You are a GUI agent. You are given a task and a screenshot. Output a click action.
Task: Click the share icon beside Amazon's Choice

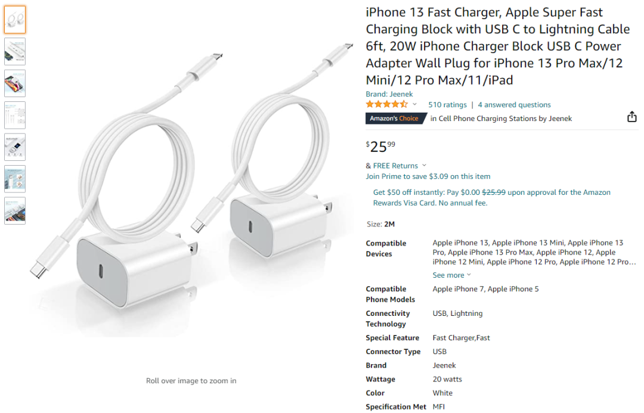631,117
